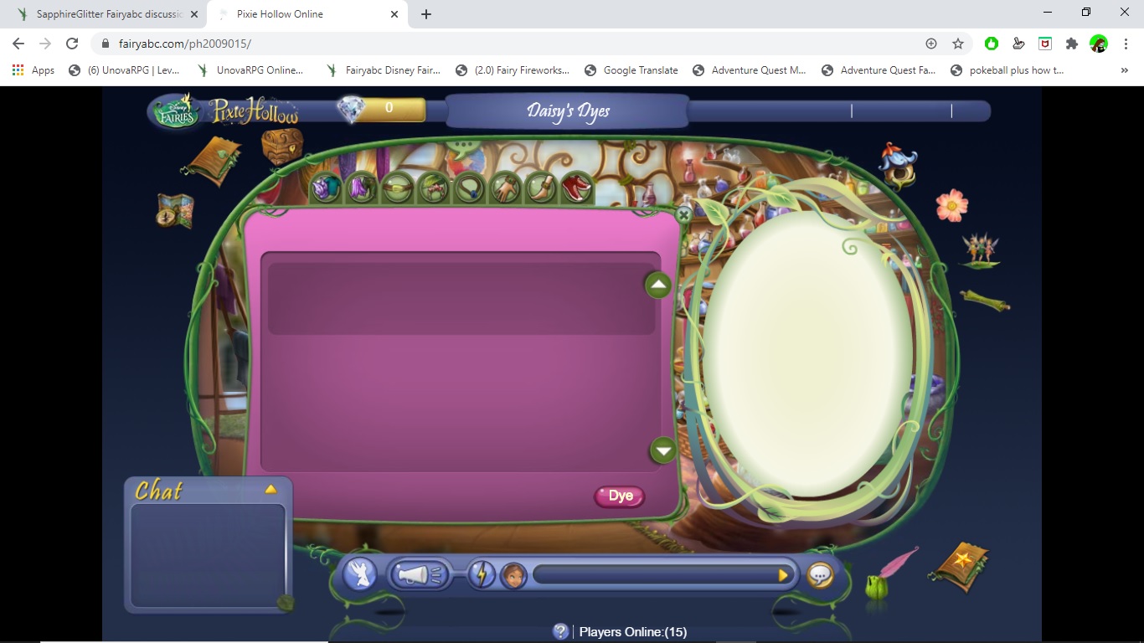The height and width of the screenshot is (643, 1144).
Task: Click the map icon on the left side
Action: (x=173, y=211)
